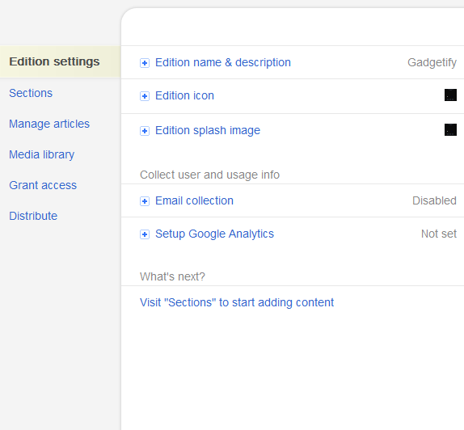Viewport: 464px width, 430px height.
Task: Click the Edition splash image thumbnail
Action: coord(450,129)
